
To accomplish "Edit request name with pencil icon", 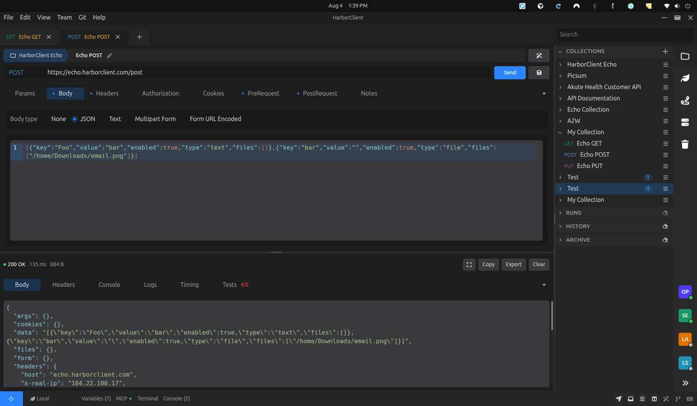I will 109,56.
